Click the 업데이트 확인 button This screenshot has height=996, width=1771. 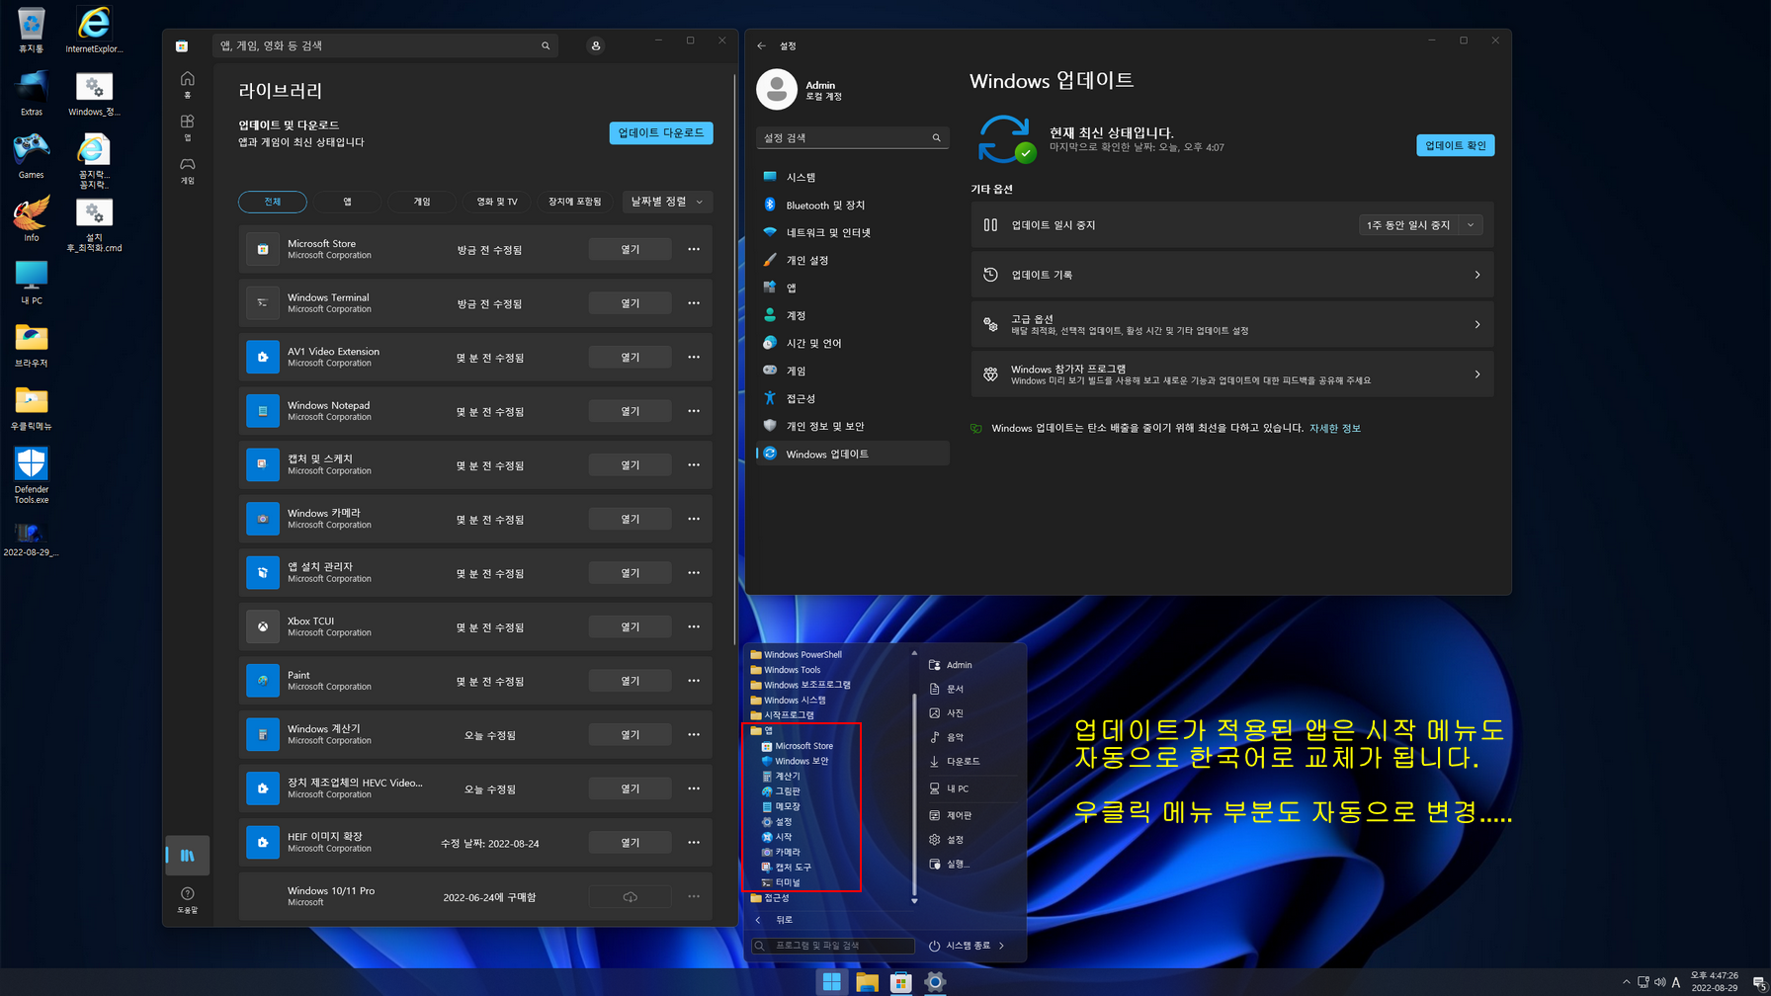click(1455, 145)
